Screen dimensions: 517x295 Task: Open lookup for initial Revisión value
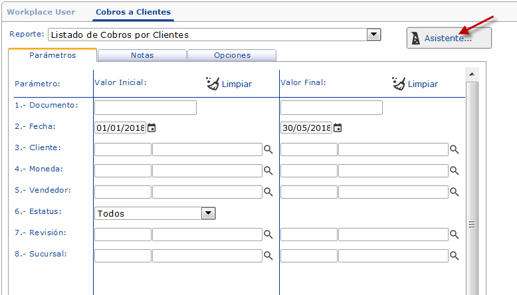pyautogui.click(x=268, y=235)
